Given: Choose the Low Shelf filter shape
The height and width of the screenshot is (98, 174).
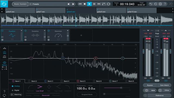Looking at the screenshot, I should (x=40, y=88).
